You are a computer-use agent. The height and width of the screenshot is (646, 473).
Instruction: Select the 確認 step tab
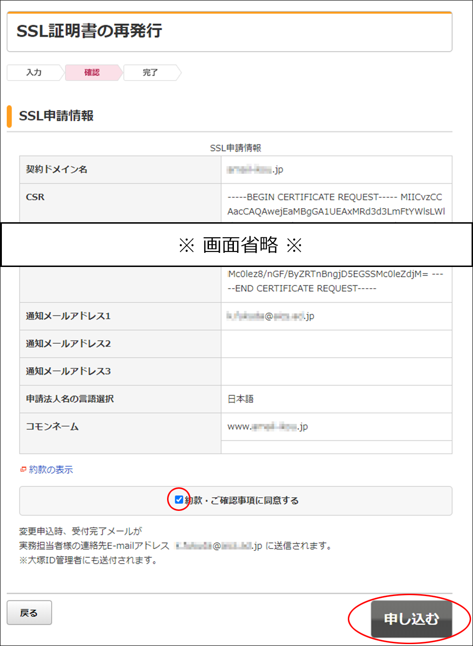[x=92, y=73]
